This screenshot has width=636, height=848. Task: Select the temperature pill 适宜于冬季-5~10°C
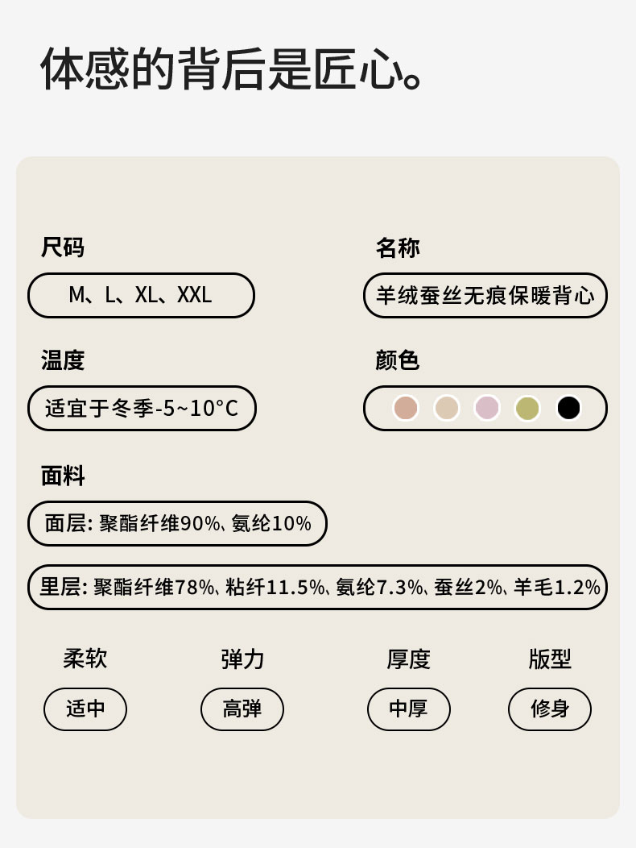coord(142,408)
